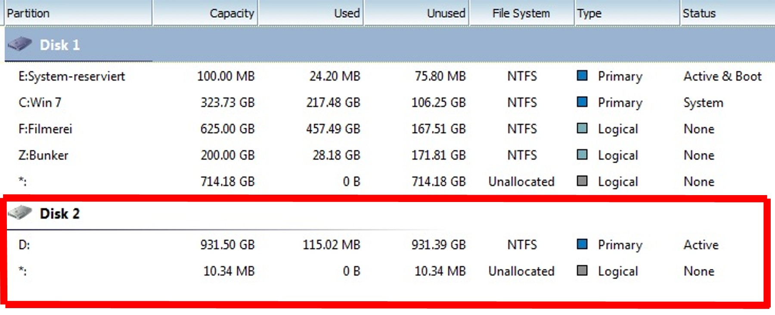Click the Disk 1 drive icon
This screenshot has width=775, height=315.
(x=20, y=44)
